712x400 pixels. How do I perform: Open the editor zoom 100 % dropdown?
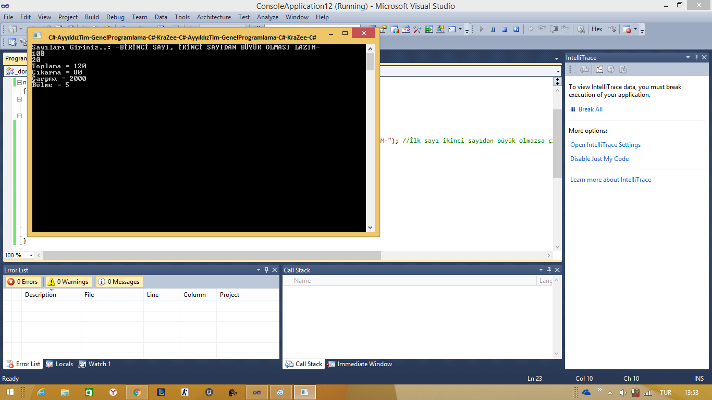[x=31, y=255]
